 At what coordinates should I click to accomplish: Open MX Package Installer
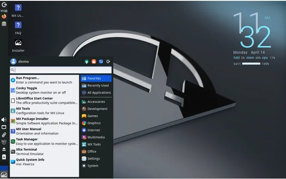[45, 121]
